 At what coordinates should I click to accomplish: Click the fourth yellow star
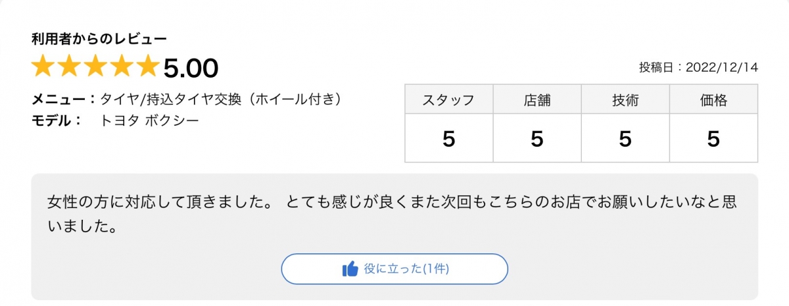(121, 66)
